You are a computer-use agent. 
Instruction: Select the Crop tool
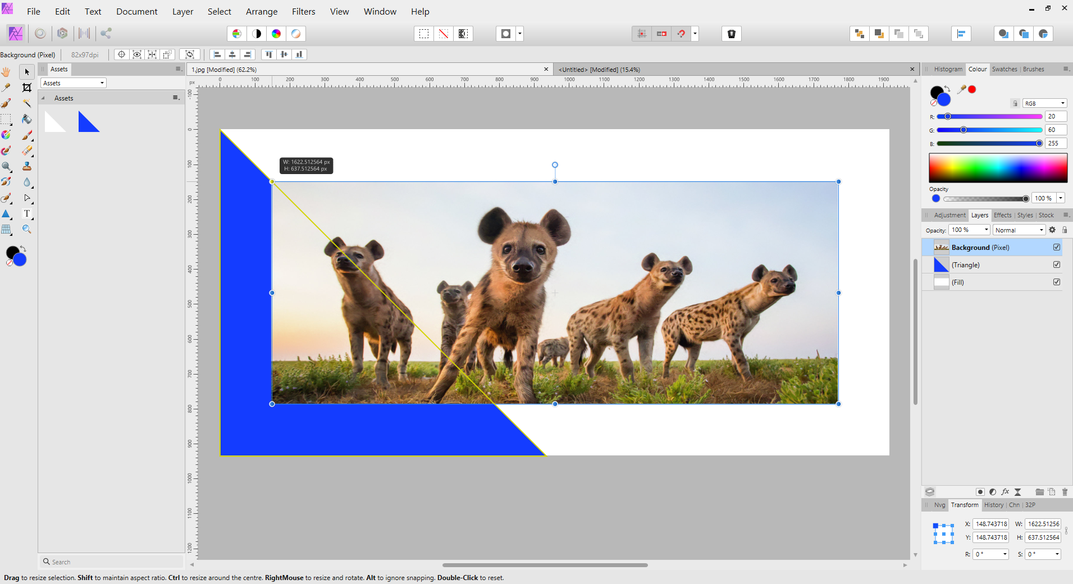tap(26, 88)
